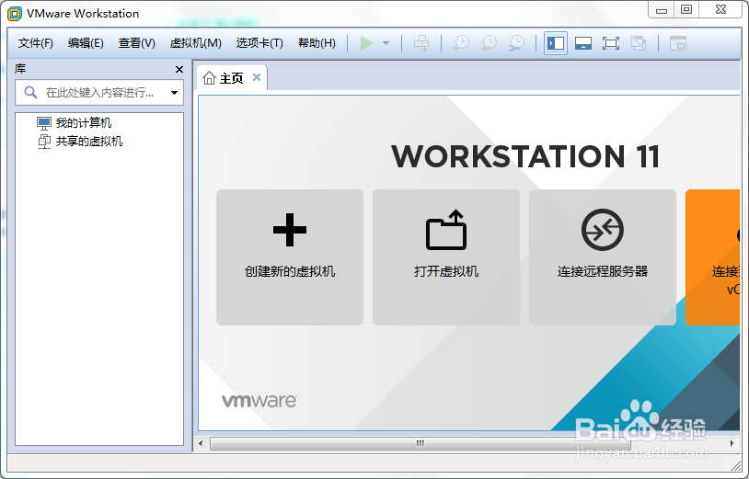Click the VMware Workstation title bar icon
The width and height of the screenshot is (749, 479).
tap(15, 14)
